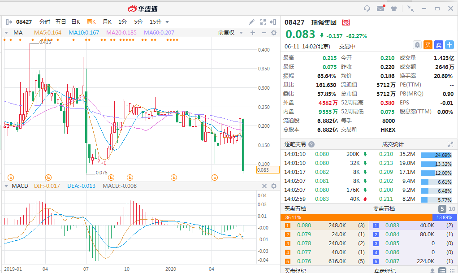The width and height of the screenshot is (458, 273).
Task: Toggle broker list view icon
Action: (x=442, y=270)
